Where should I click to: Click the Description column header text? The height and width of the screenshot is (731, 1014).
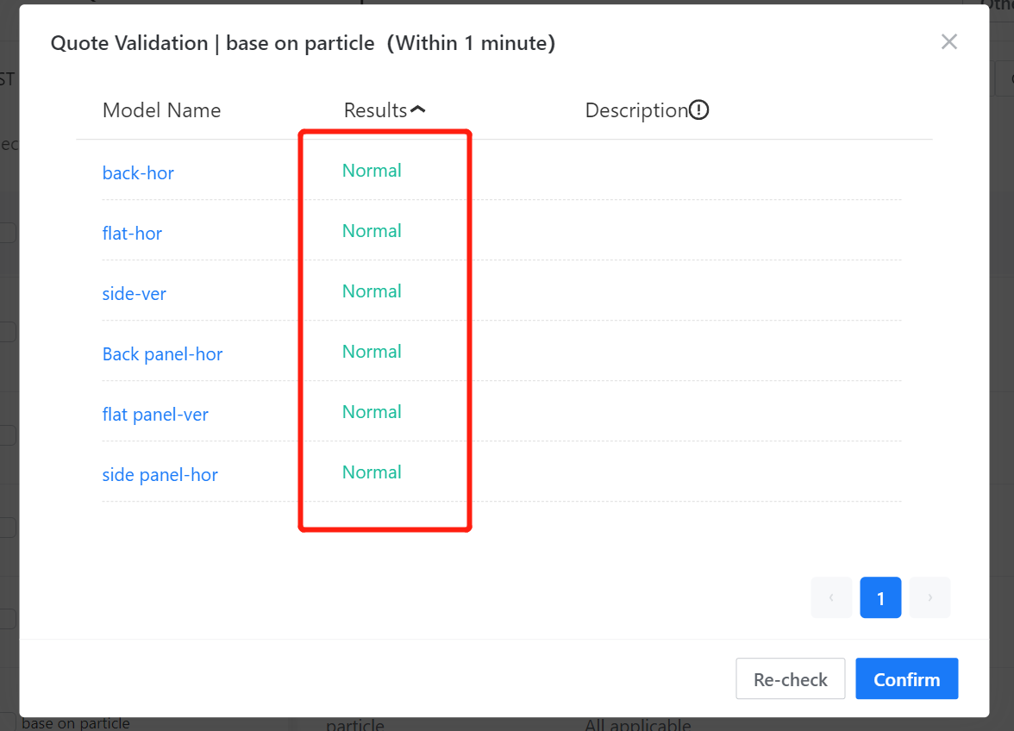point(635,110)
